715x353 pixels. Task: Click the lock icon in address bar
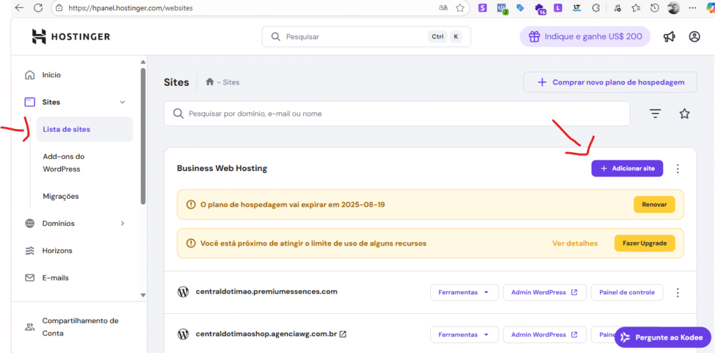[59, 8]
